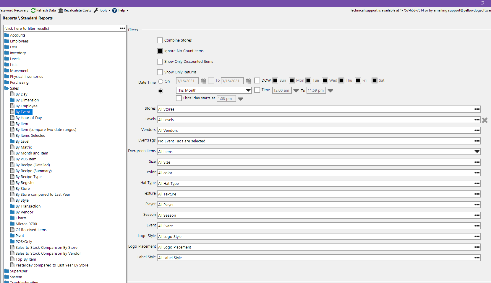Select the By Register report icon

12,182
